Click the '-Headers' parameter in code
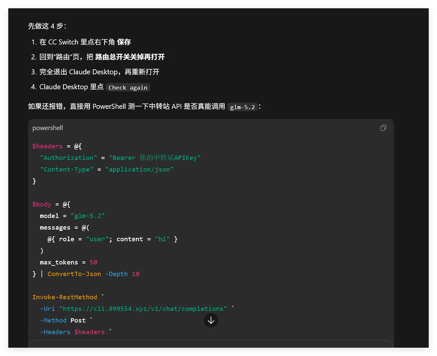The width and height of the screenshot is (437, 356). pyautogui.click(x=55, y=332)
